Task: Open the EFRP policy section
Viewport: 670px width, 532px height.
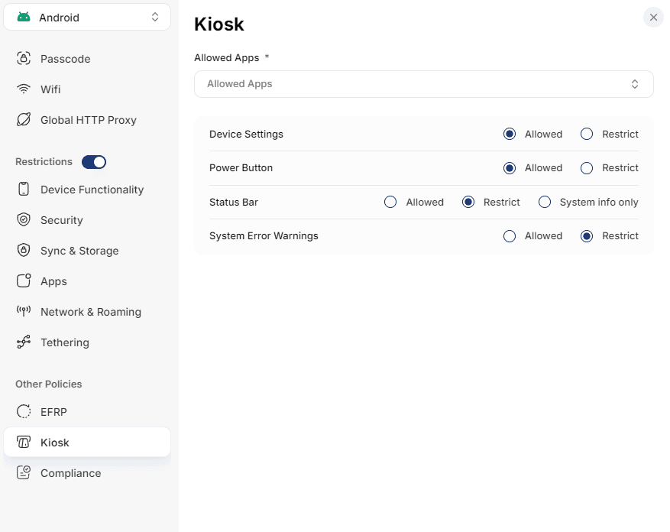Action: 53,412
